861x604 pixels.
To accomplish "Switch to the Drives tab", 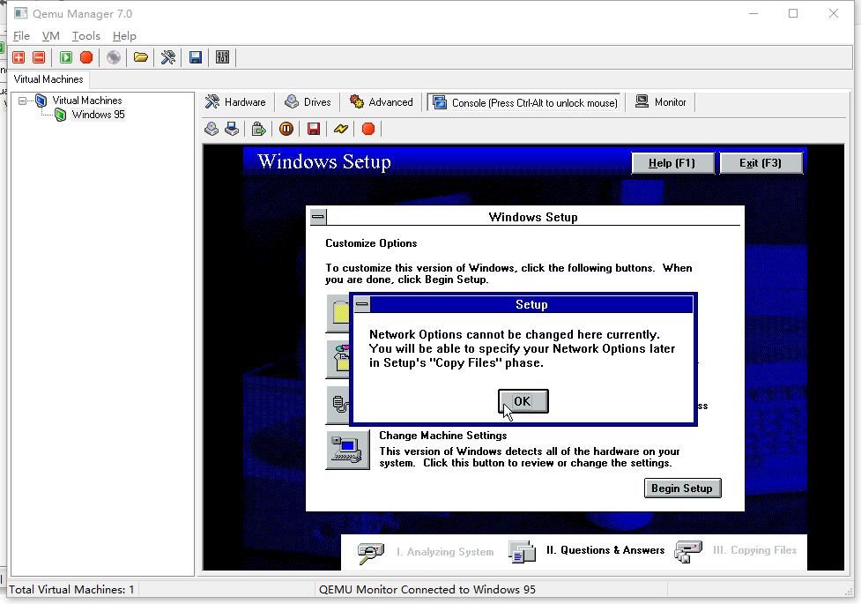I will coord(308,102).
